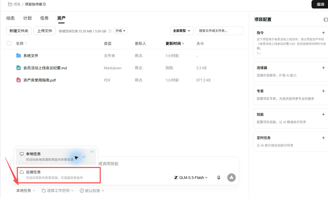Viewport: 328px width, 198px height.
Task: Click the Markdown icon of 会员活动上线会议纪要.md
Action: 19,68
